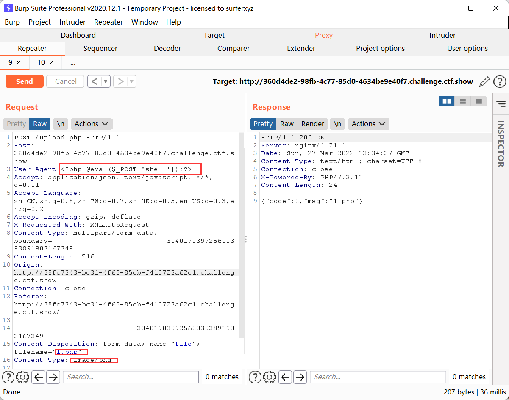Go forward in request history

pyautogui.click(x=120, y=81)
